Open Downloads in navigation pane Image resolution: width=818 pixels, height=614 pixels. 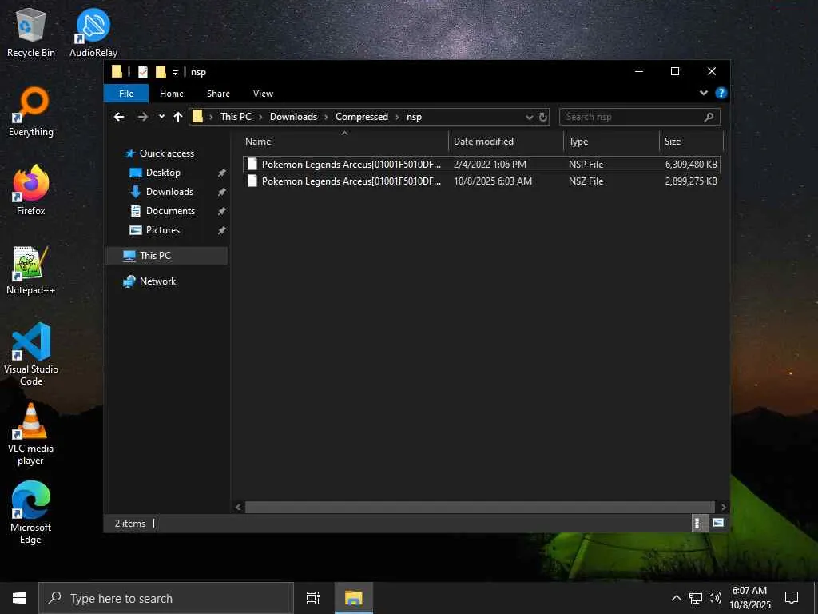tap(169, 192)
